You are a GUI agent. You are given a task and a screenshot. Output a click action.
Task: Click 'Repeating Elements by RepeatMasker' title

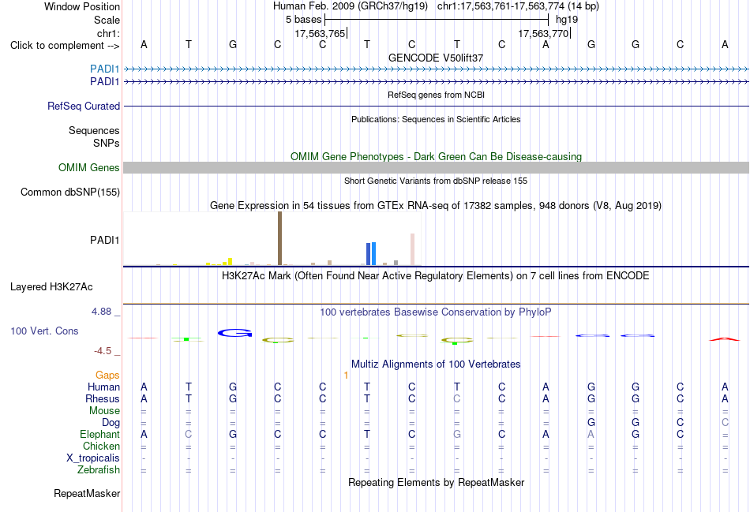click(x=437, y=482)
